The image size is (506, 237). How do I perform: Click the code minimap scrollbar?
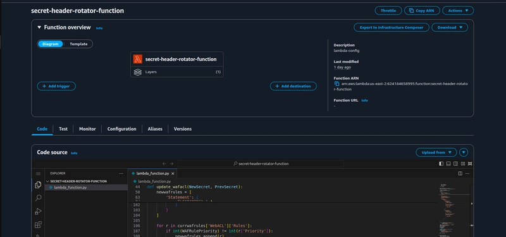[471, 210]
